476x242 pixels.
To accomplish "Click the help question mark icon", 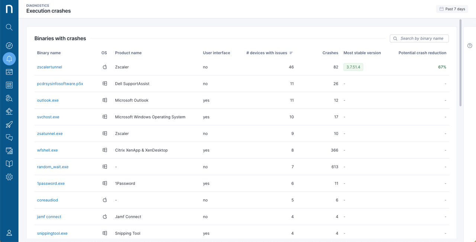I will 470,46.
